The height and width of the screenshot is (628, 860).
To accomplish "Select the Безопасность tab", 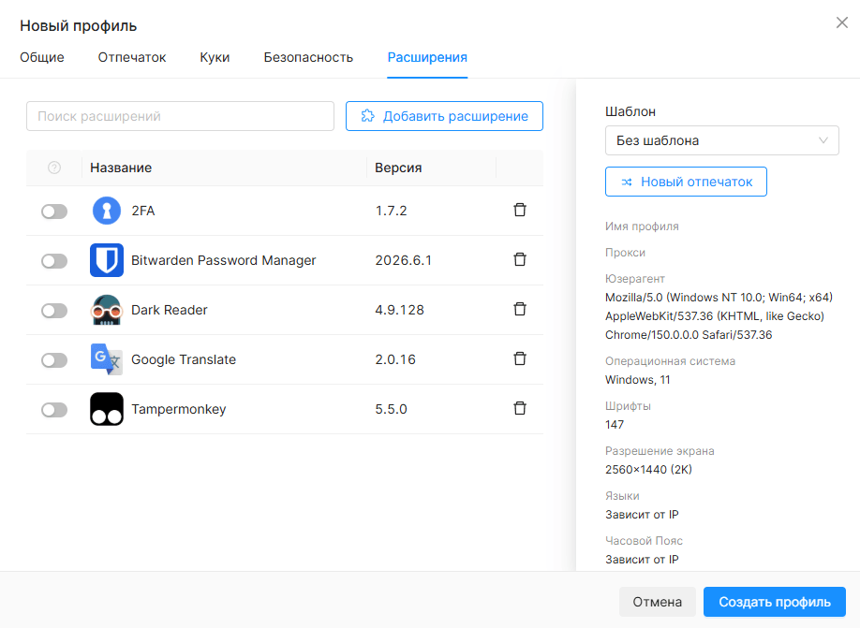I will pyautogui.click(x=308, y=57).
